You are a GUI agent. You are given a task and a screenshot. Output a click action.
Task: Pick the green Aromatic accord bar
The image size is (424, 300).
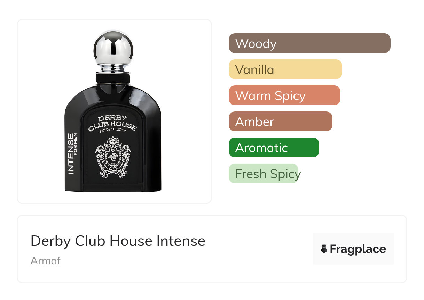[x=274, y=148]
